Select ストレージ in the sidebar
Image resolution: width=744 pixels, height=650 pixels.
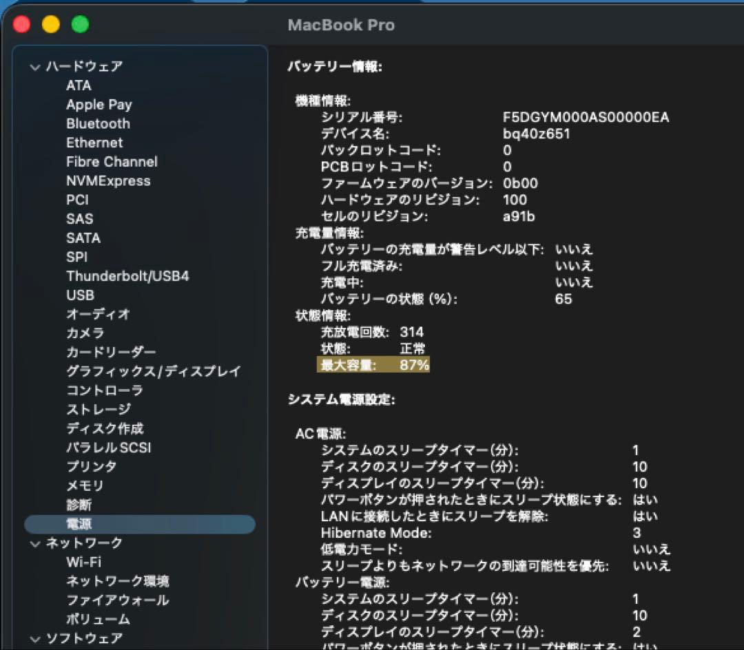[x=99, y=409]
